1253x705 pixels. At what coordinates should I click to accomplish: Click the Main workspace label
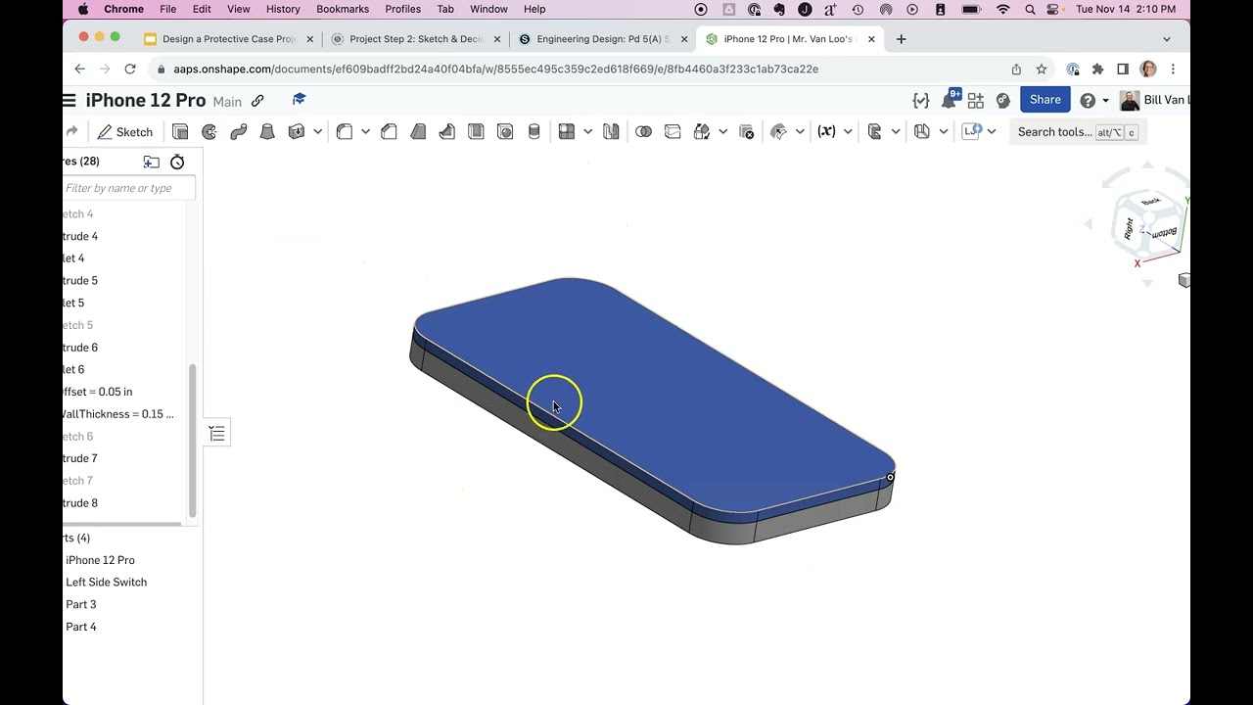227,102
